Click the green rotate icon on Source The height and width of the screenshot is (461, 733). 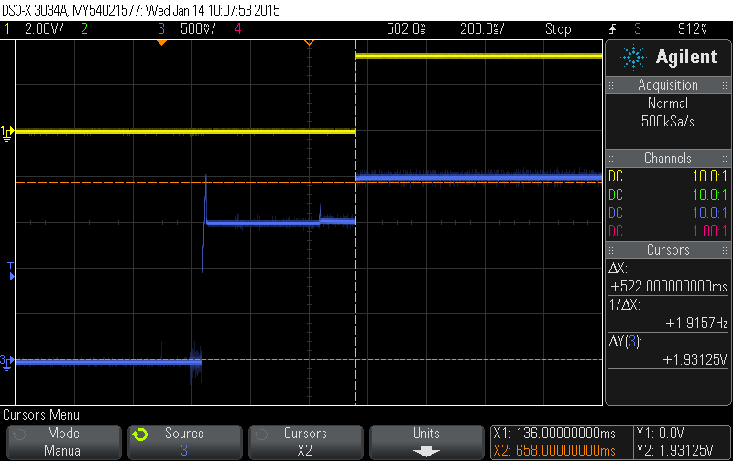[140, 434]
